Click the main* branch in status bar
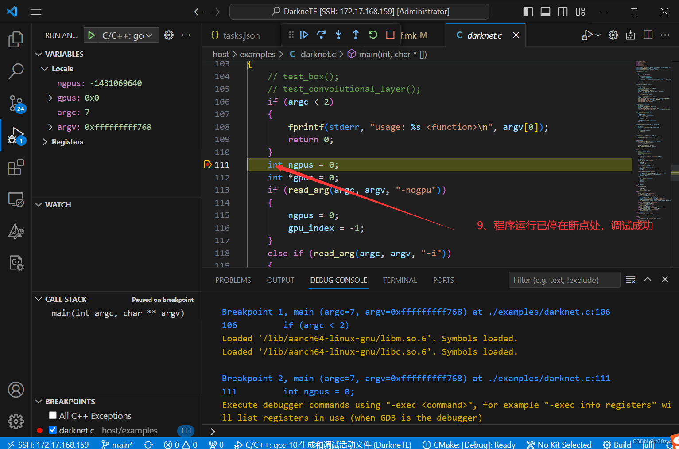679x449 pixels. [117, 444]
